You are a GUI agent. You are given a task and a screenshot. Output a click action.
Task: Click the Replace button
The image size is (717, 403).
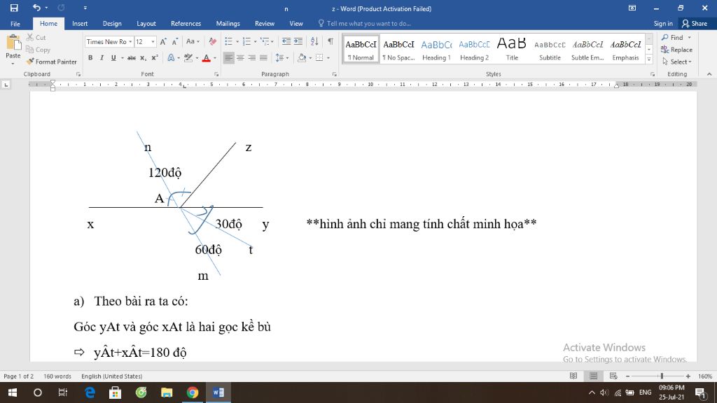click(677, 50)
